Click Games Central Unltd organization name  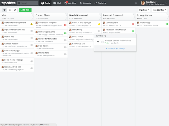pos(151,25)
